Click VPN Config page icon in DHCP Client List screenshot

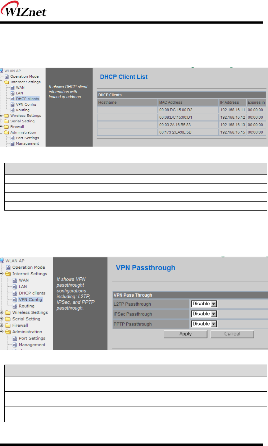pos(13,104)
